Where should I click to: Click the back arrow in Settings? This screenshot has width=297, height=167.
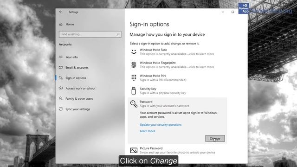tap(61, 12)
